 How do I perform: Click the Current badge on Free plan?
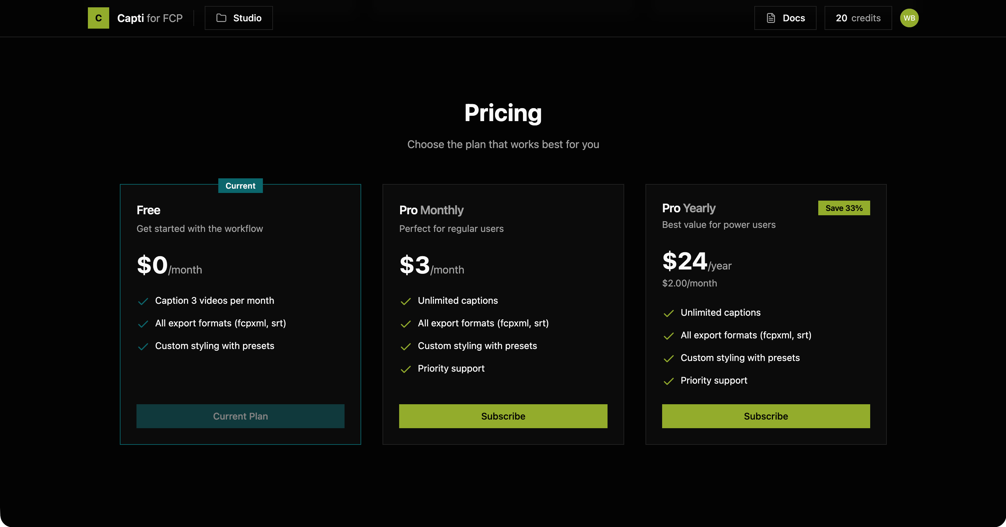click(x=240, y=186)
